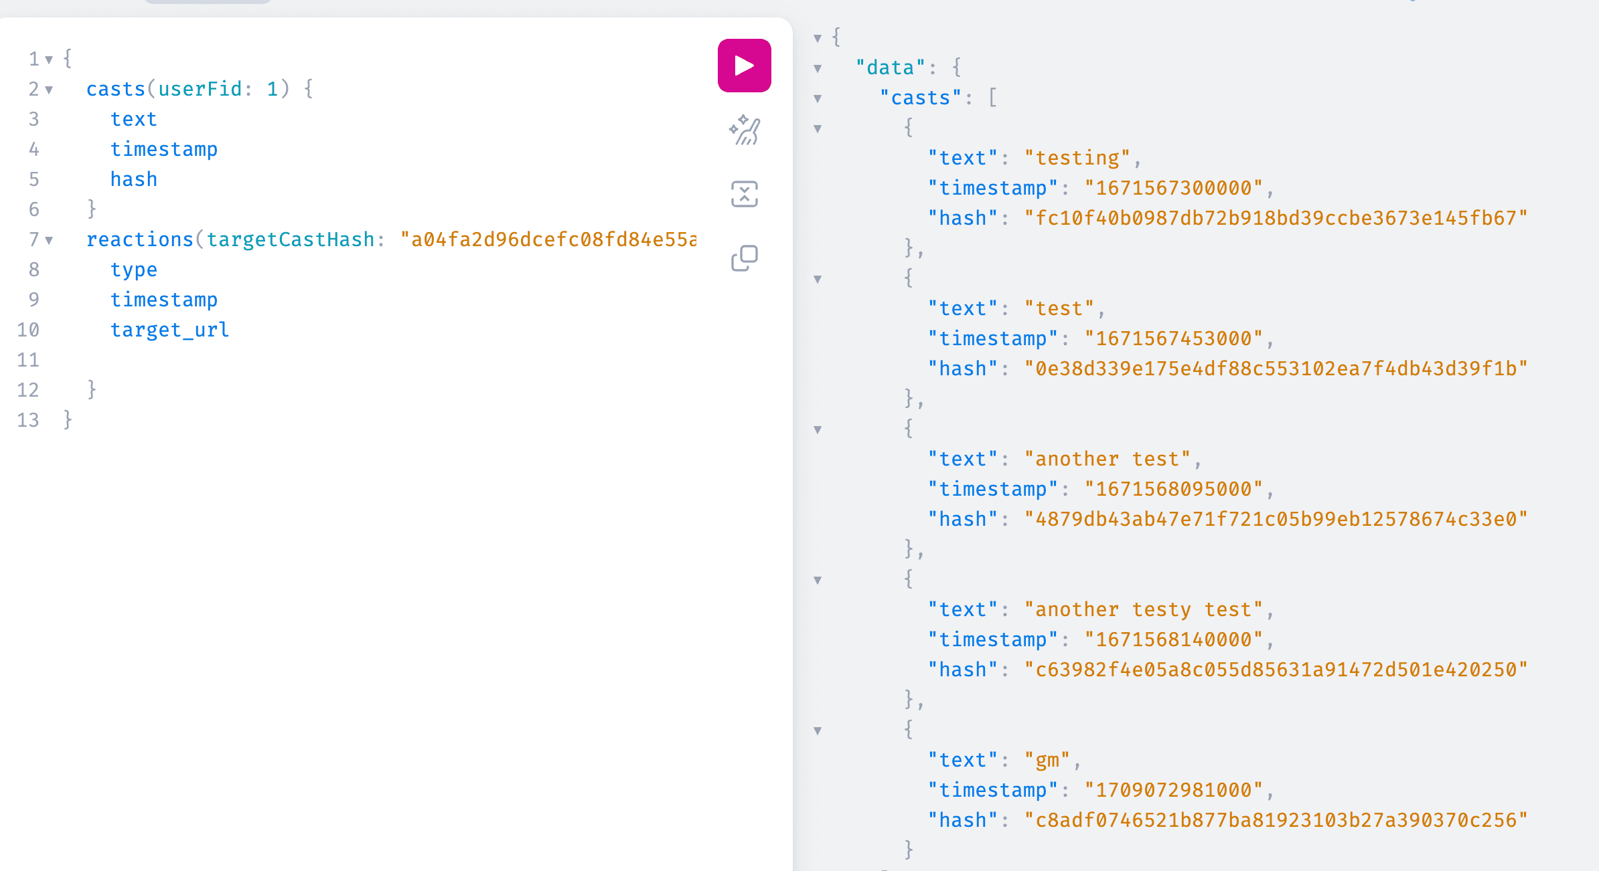
Task: Collapse the cast object with text "test"
Action: (x=818, y=279)
